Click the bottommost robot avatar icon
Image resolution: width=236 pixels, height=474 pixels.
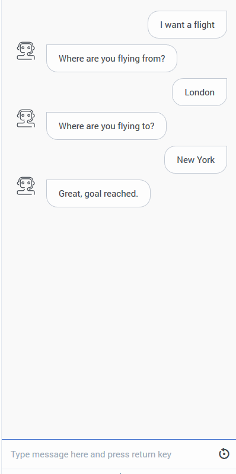click(x=25, y=186)
